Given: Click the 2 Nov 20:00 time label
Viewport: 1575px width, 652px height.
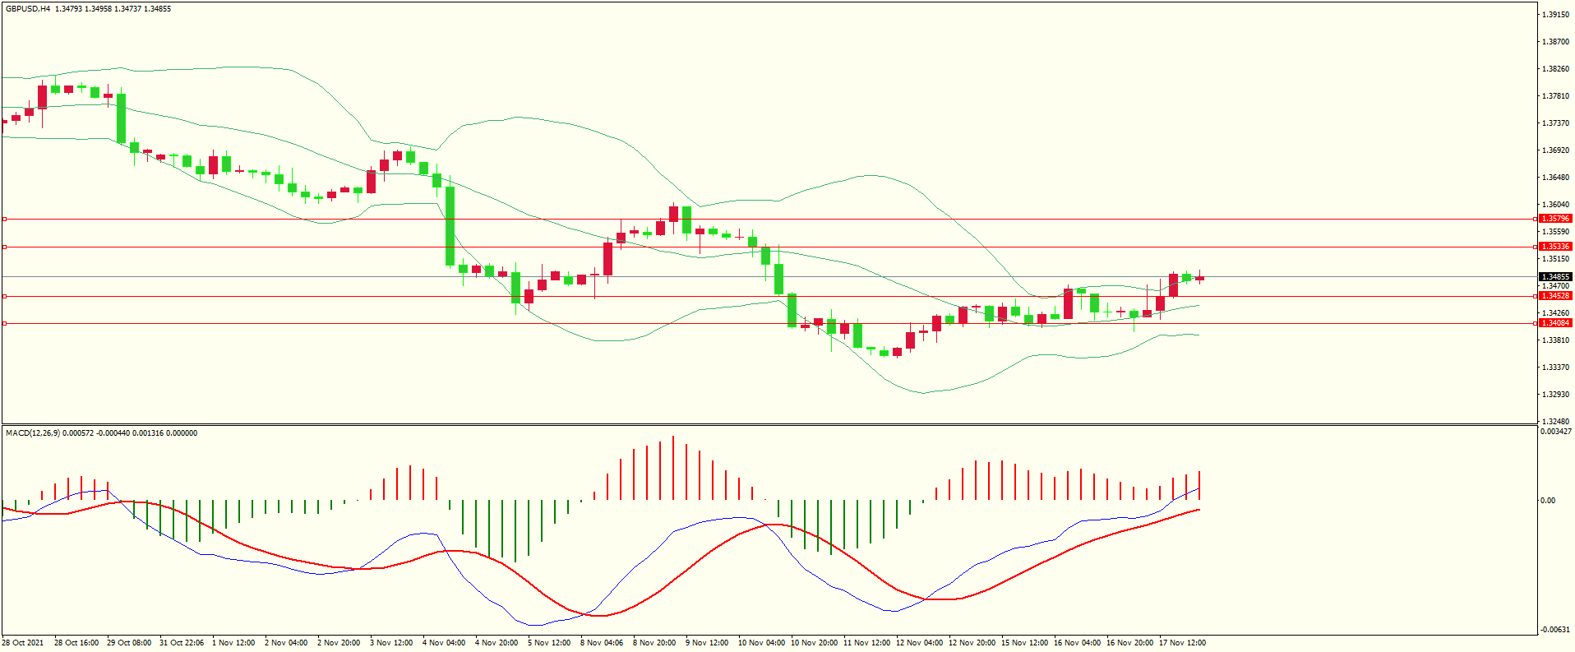Looking at the screenshot, I should [x=339, y=643].
